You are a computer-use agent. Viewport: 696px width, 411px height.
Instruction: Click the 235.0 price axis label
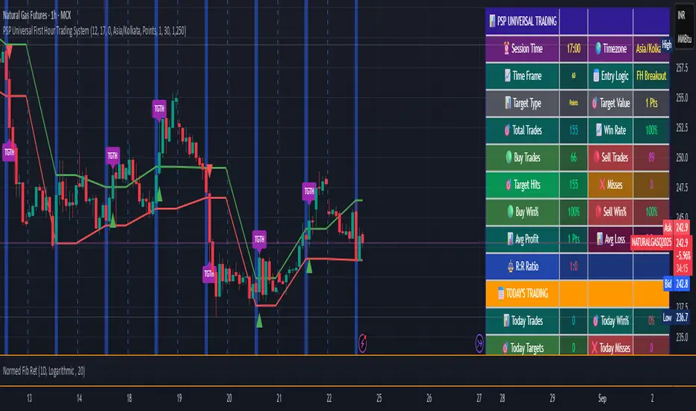pos(682,337)
